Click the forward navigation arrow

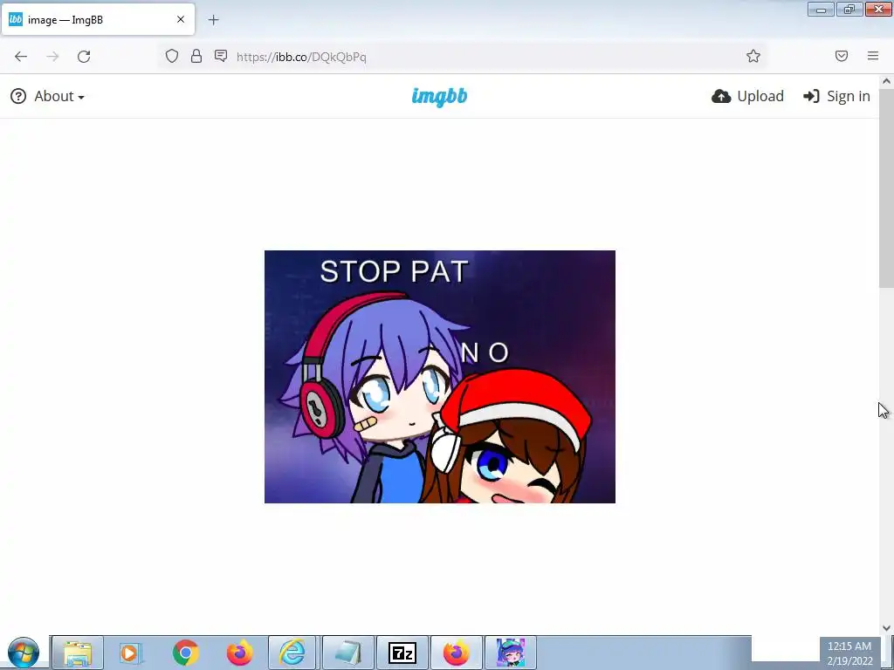click(52, 57)
